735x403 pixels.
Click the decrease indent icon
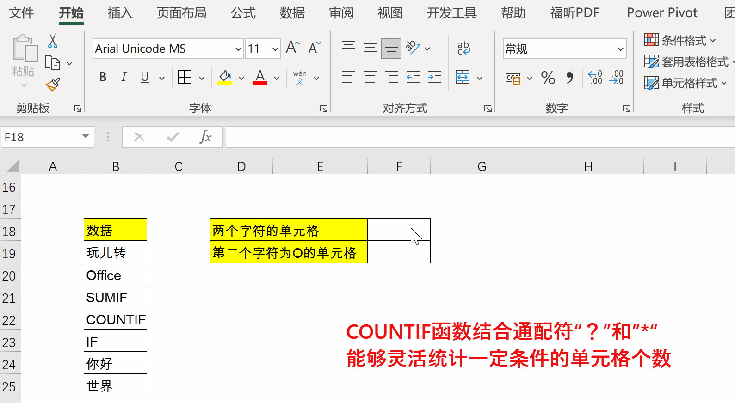pos(413,77)
